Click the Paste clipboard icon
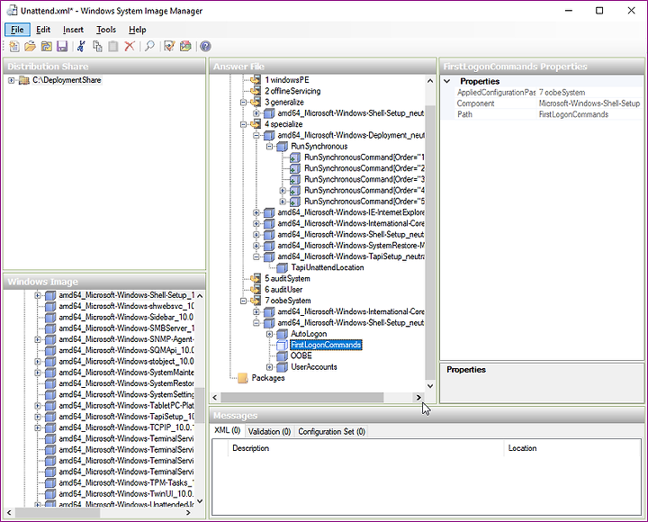This screenshot has height=522, width=648. [x=112, y=46]
